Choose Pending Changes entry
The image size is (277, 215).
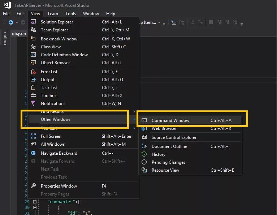[190, 162]
